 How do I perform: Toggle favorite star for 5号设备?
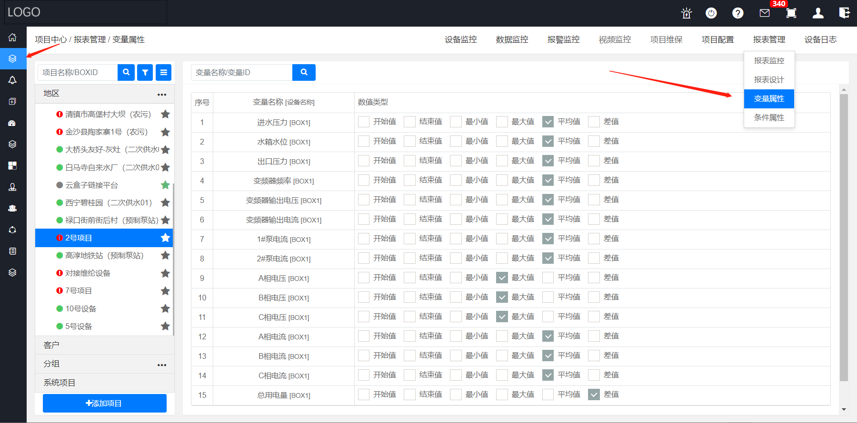coord(165,326)
